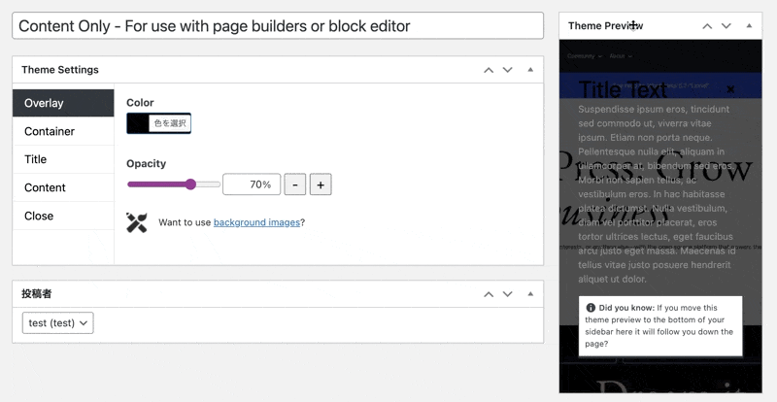Collapse the Theme Preview panel
Screen dimensions: 777x402
point(749,26)
